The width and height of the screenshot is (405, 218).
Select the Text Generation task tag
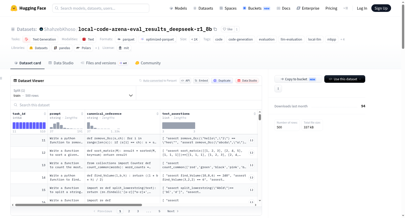[40, 39]
